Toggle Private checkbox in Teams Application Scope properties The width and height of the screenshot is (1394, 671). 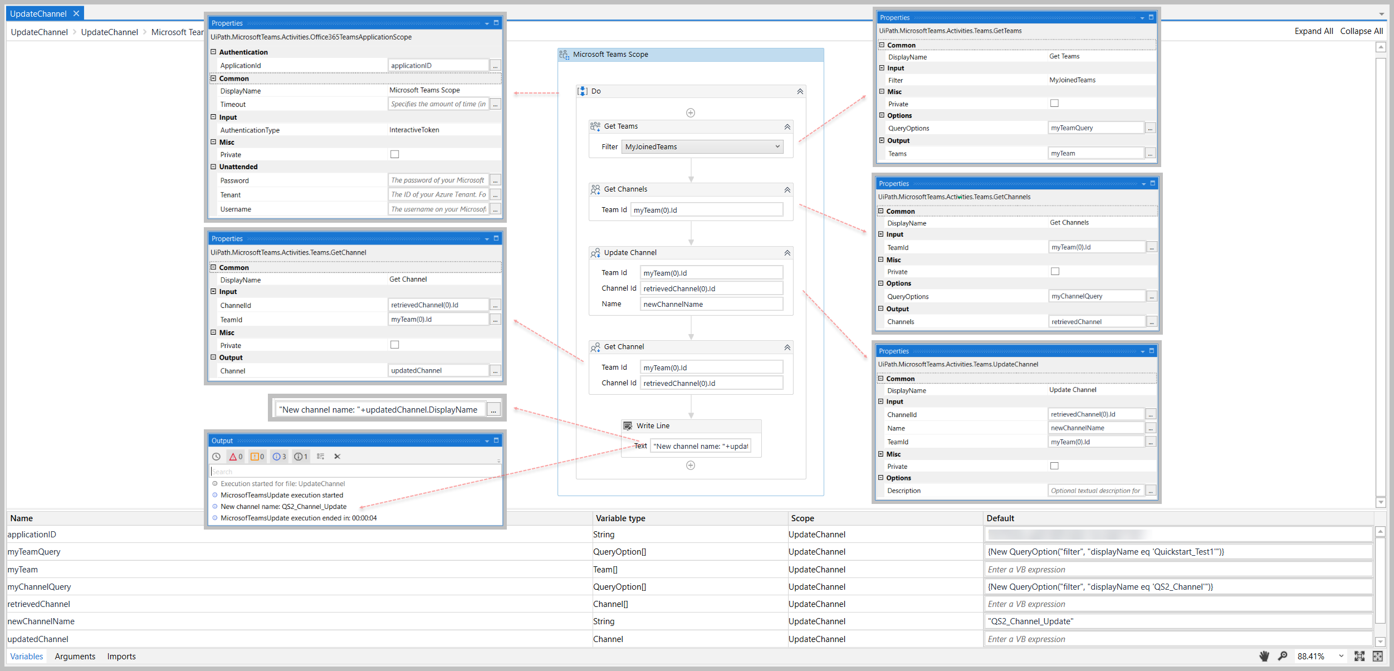pyautogui.click(x=395, y=154)
